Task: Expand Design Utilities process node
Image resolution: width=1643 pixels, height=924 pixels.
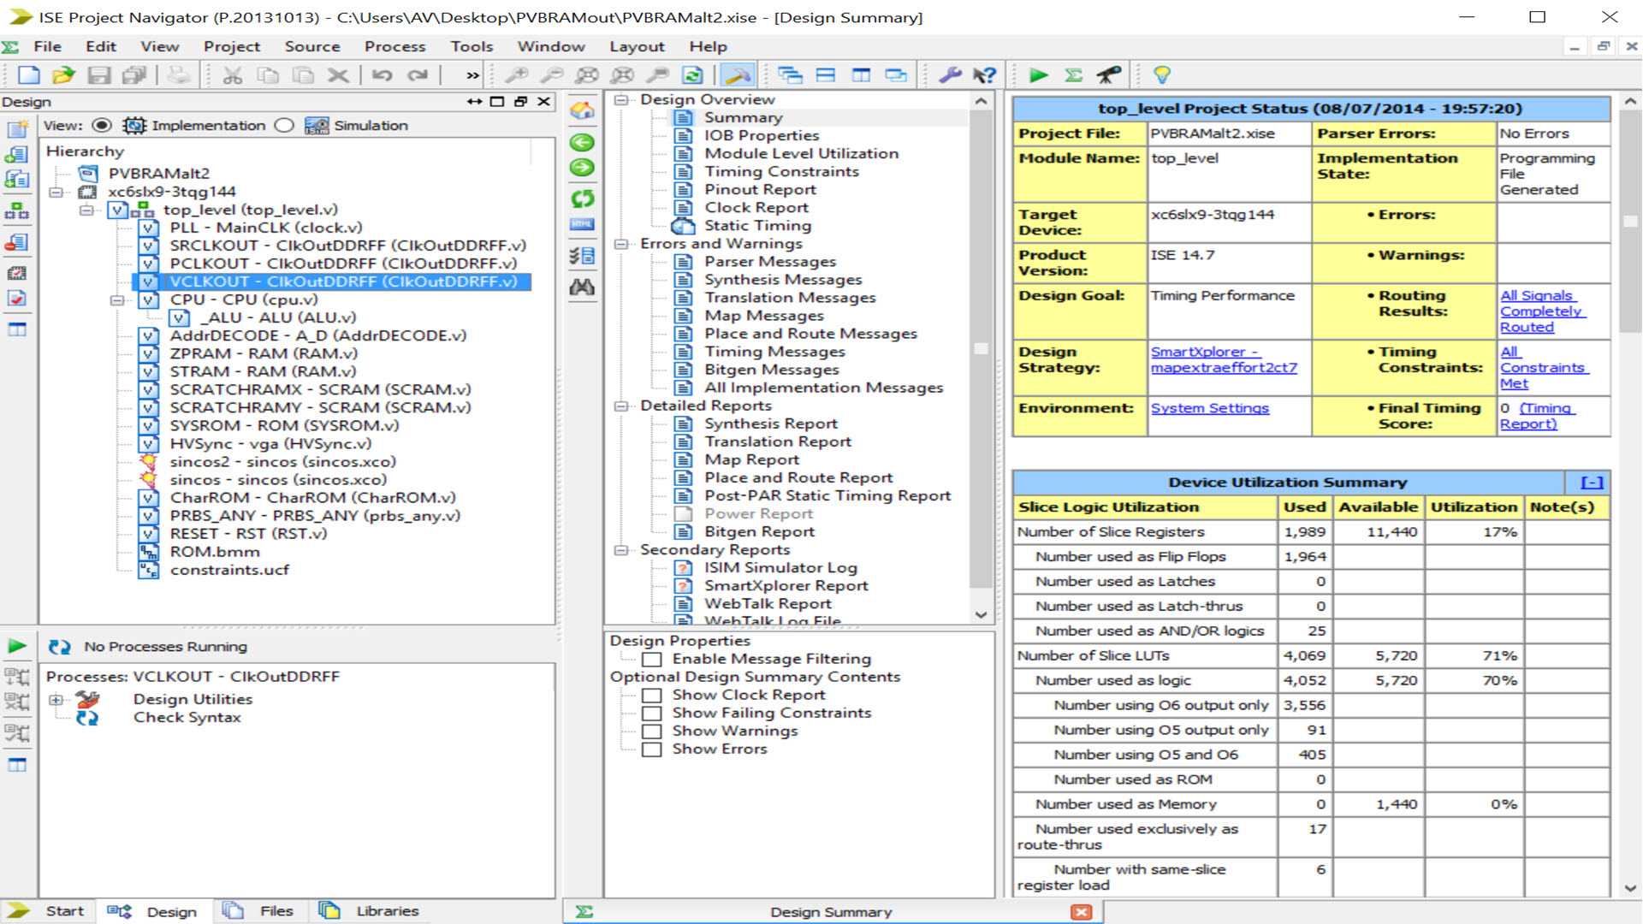Action: 56,700
